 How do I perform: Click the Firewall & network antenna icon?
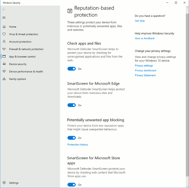tap(4, 49)
